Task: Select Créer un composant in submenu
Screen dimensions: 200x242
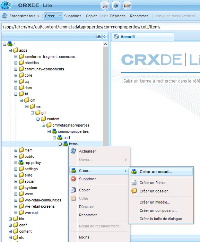Action: coord(162,210)
